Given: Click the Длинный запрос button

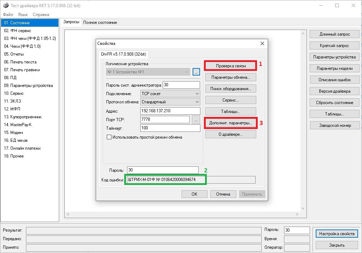Looking at the screenshot, I should point(334,34).
